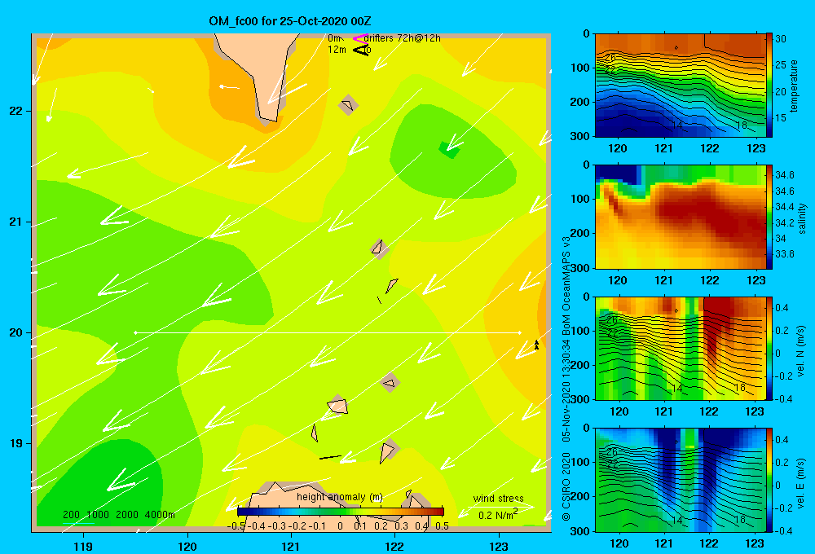Click the 'temperature' axis label
The width and height of the screenshot is (815, 554).
pos(794,86)
